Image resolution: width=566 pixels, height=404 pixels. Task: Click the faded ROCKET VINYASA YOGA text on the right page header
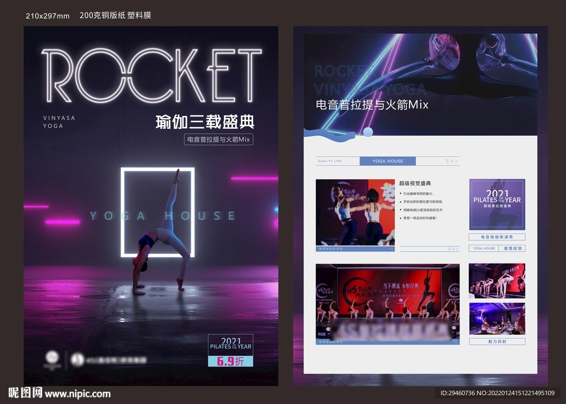point(370,80)
